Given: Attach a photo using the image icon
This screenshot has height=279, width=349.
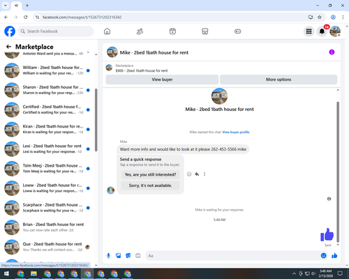Looking at the screenshot, I should (119, 256).
